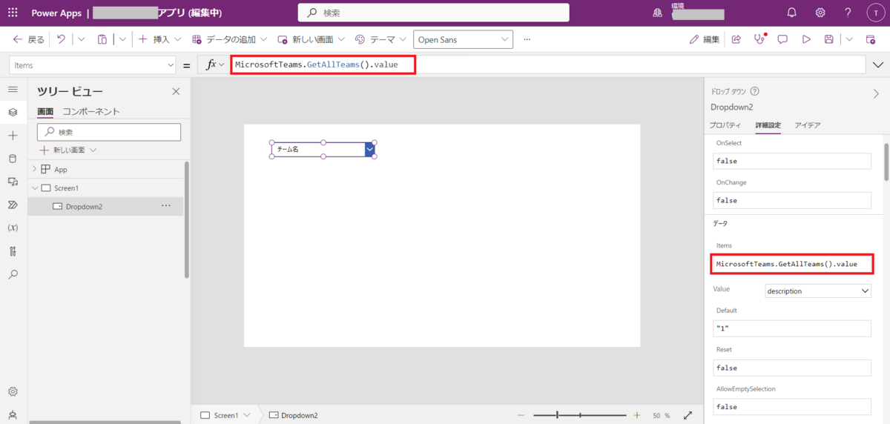Open the Power Automate icon in left rail

(13, 205)
